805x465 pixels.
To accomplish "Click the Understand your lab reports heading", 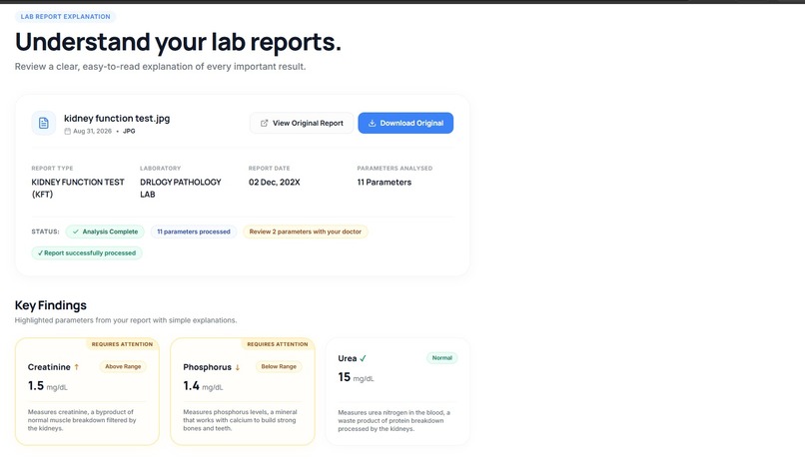I will pos(178,42).
